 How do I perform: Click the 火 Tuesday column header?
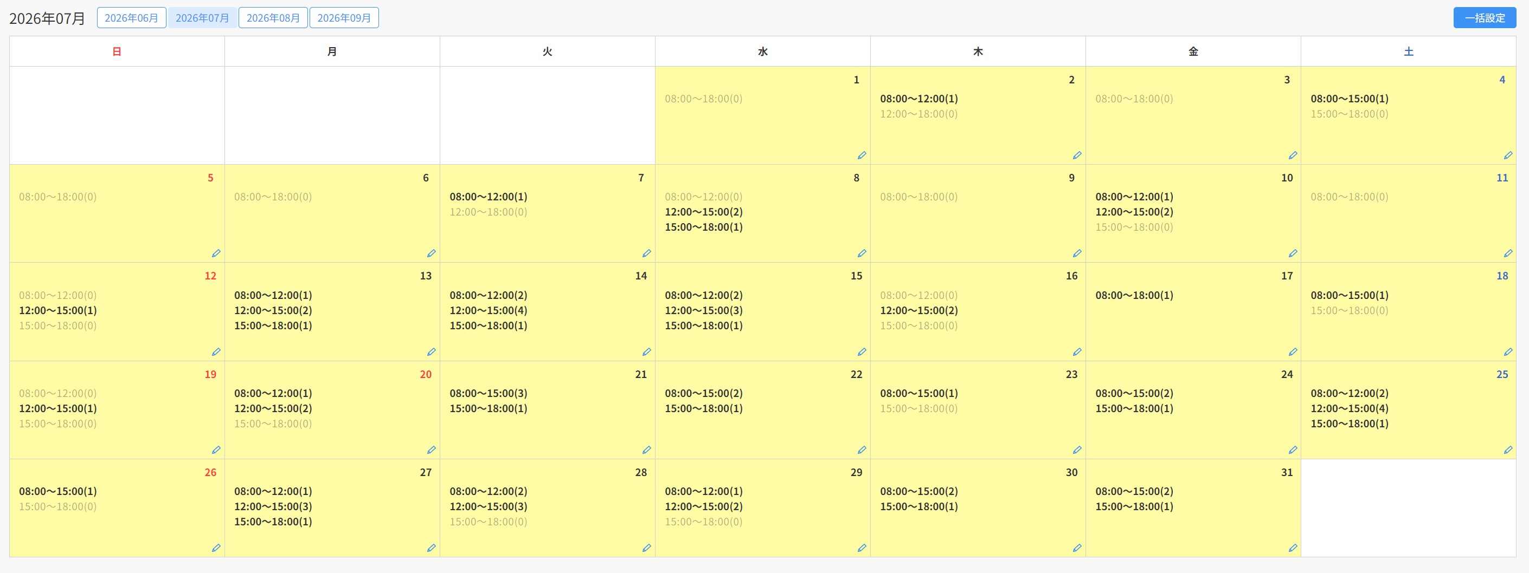[547, 51]
